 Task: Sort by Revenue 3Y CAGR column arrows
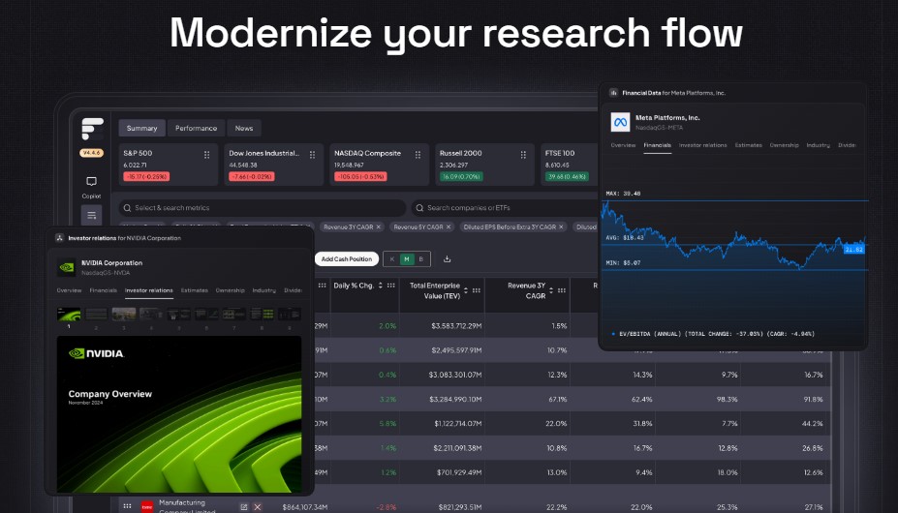[x=551, y=290]
